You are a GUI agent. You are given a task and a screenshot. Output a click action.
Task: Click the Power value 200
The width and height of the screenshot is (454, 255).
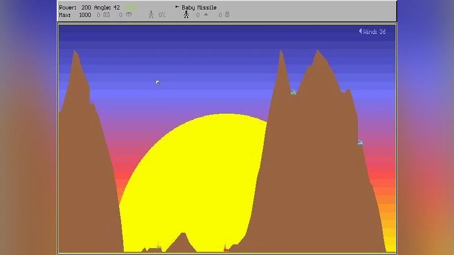86,8
